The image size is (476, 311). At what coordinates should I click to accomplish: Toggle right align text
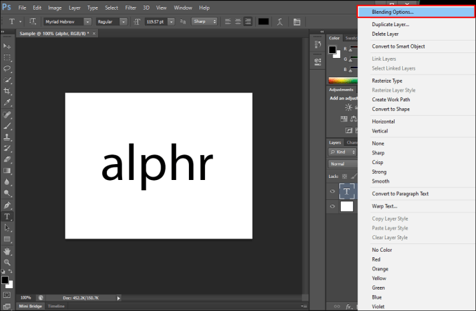[x=248, y=21]
